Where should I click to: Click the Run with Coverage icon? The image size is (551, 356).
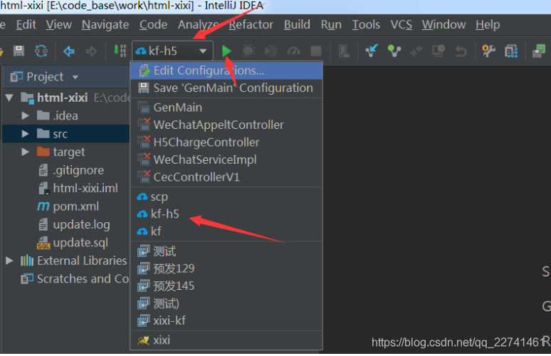[x=271, y=51]
